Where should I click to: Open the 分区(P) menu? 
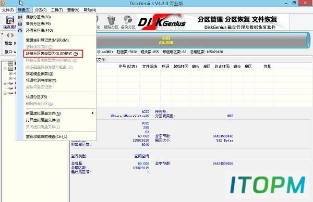[x=41, y=10]
